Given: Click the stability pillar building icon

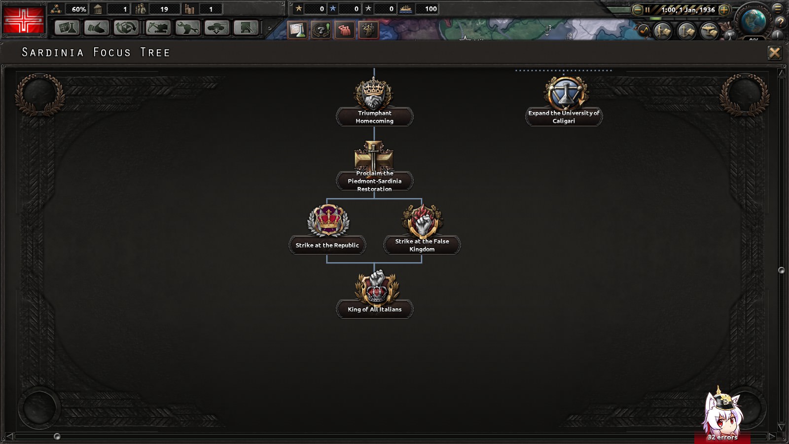Looking at the screenshot, I should click(x=98, y=9).
